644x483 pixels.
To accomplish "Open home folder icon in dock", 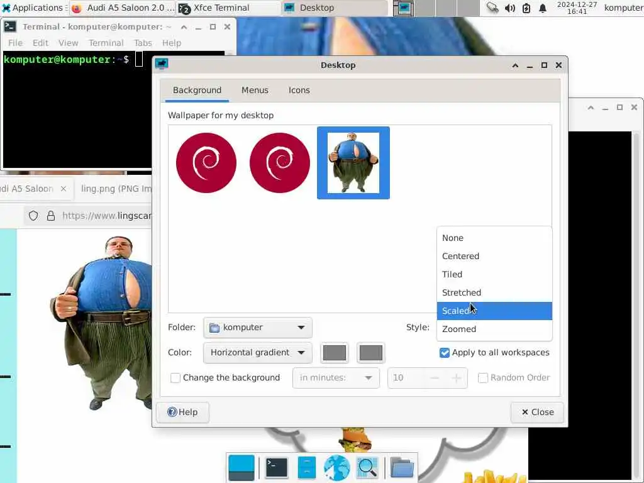I will point(402,468).
